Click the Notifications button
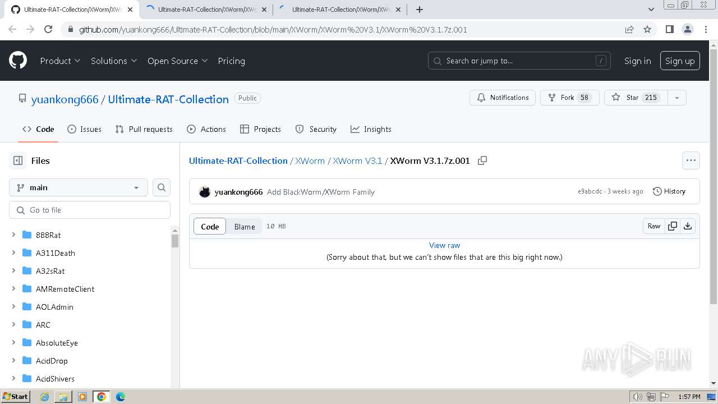This screenshot has width=718, height=404. point(503,98)
